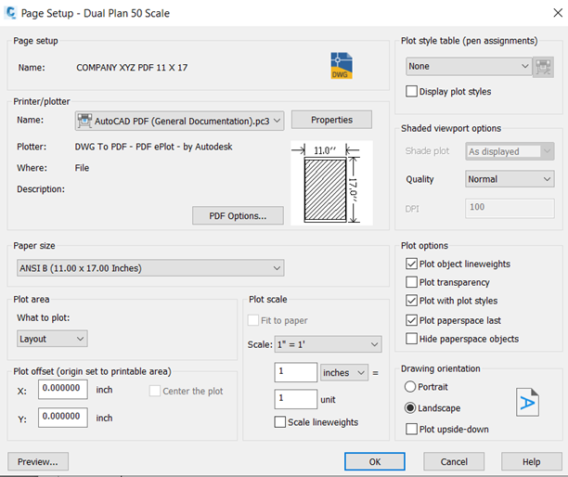Click the DWG file icon
Screen dimensions: 568x477
342,66
